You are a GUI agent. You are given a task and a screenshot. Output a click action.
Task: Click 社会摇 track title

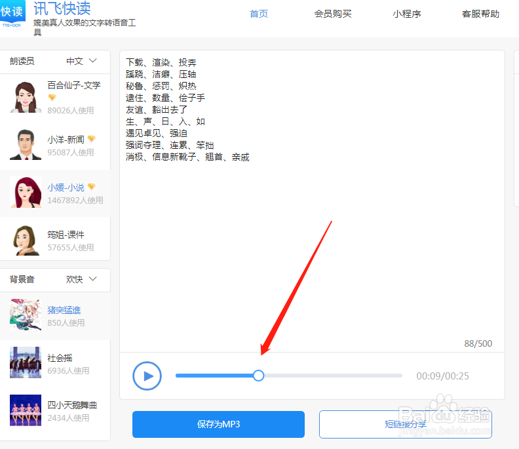(x=60, y=358)
